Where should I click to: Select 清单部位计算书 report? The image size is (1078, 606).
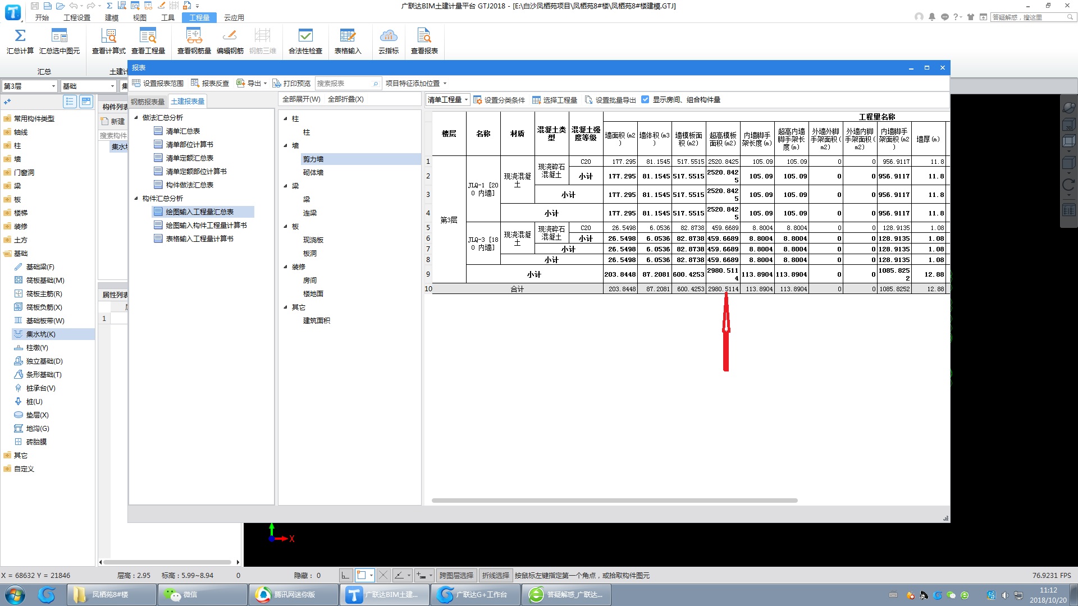(x=189, y=145)
